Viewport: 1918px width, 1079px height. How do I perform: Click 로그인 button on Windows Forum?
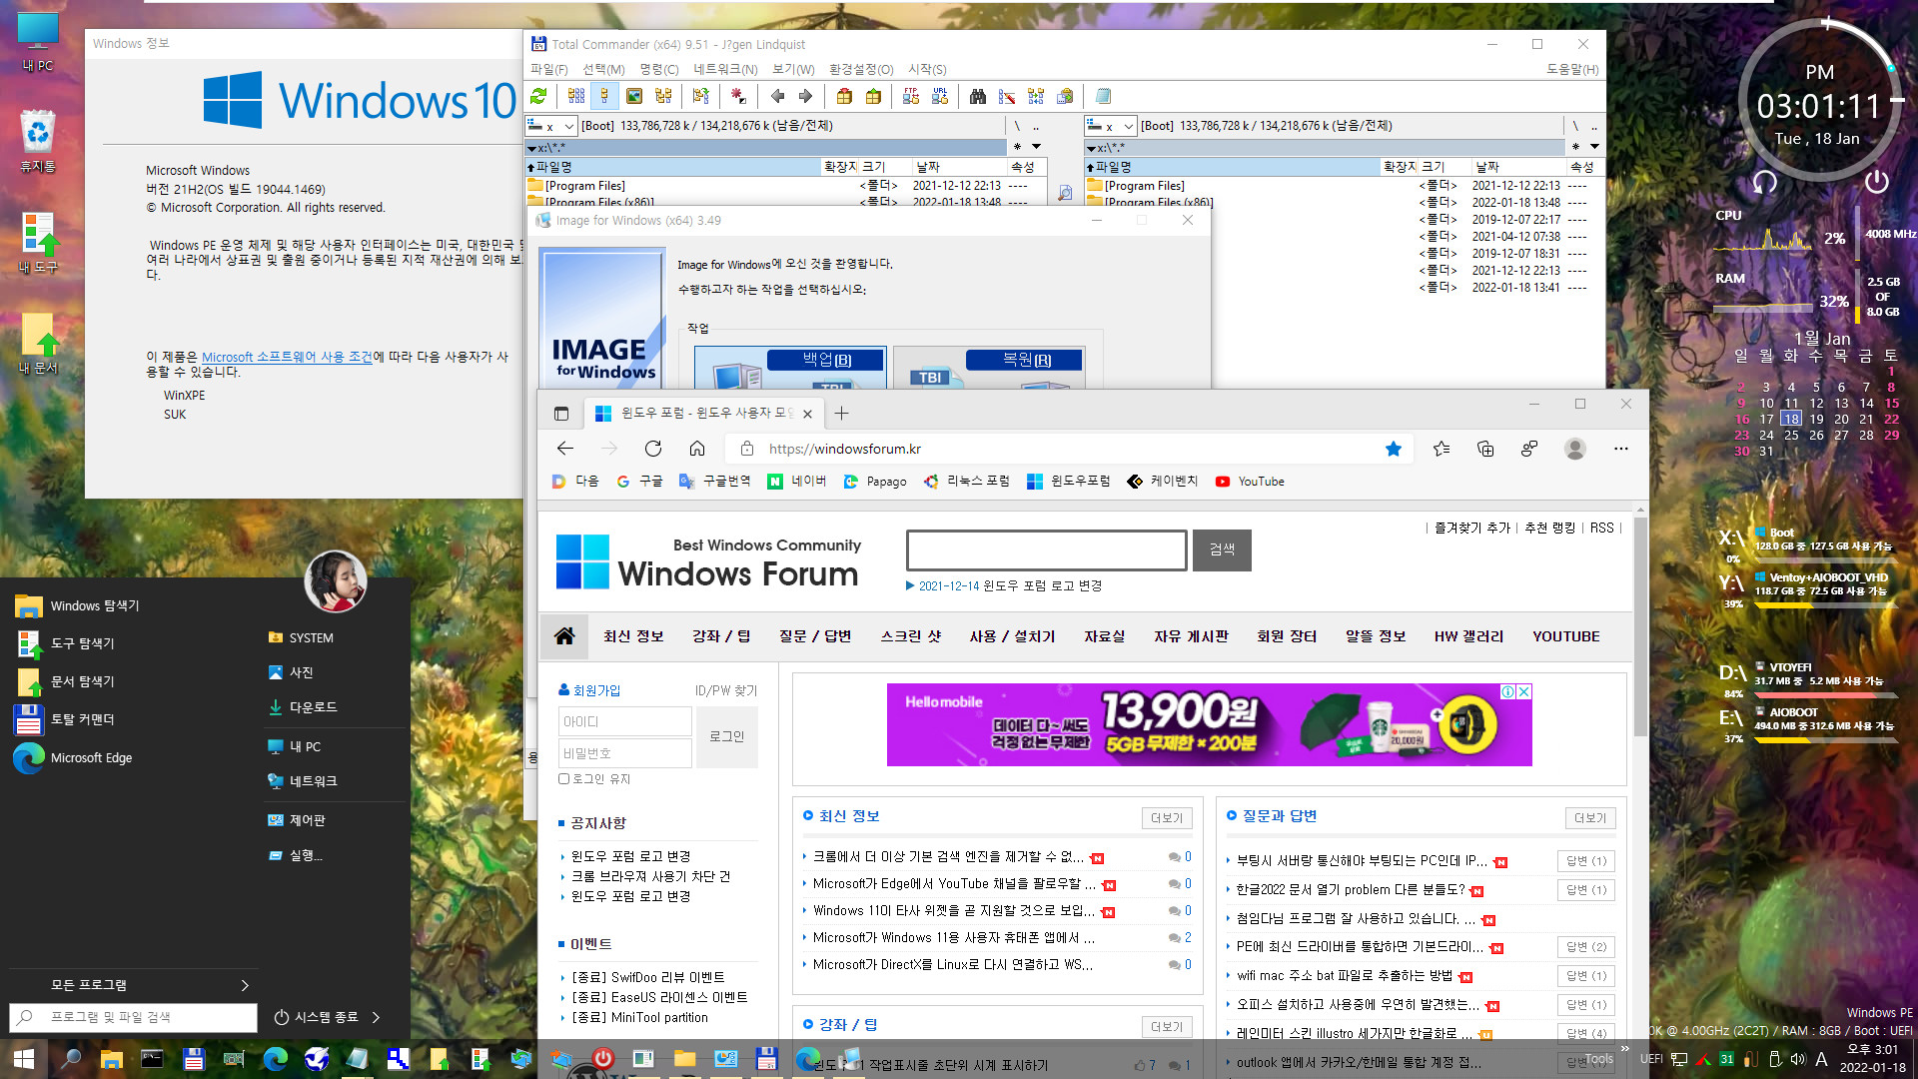click(x=726, y=735)
